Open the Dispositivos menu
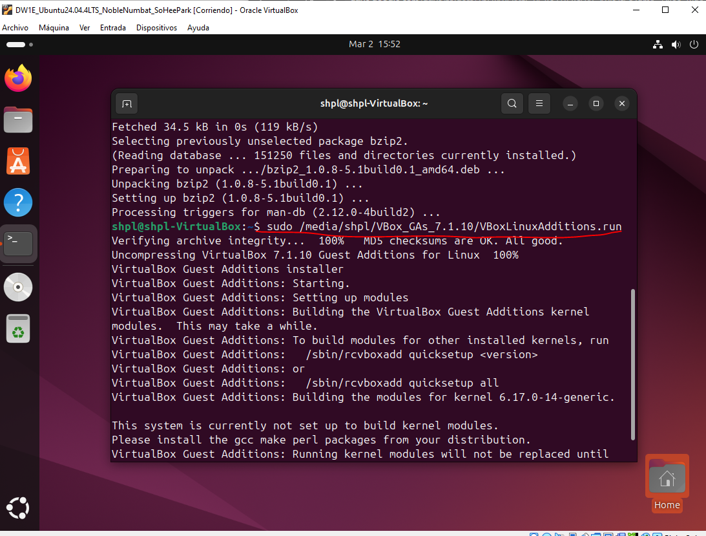 tap(157, 28)
